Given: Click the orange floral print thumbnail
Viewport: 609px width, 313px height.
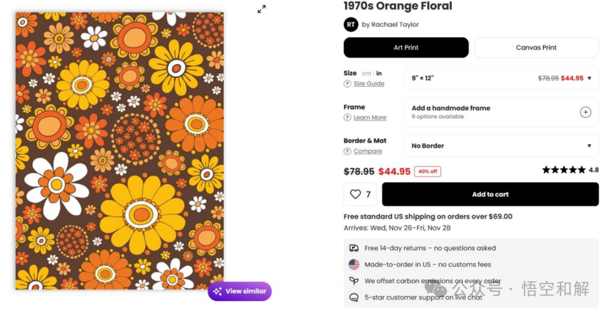Looking at the screenshot, I should pos(120,151).
